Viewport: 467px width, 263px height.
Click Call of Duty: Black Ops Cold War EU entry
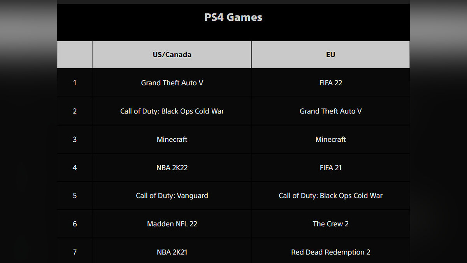(x=330, y=196)
